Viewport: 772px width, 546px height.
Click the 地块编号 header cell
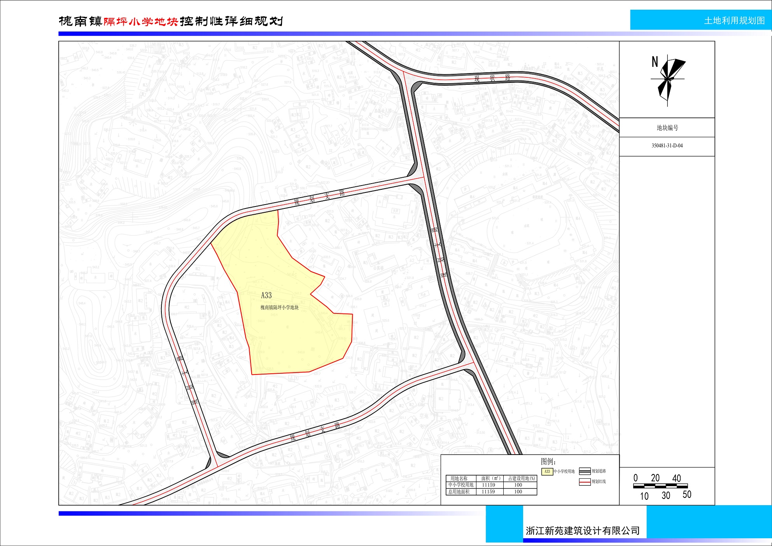coord(667,128)
